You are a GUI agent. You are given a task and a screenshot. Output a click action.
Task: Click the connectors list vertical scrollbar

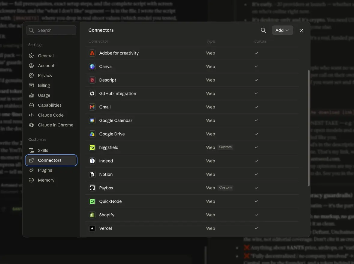point(308,128)
